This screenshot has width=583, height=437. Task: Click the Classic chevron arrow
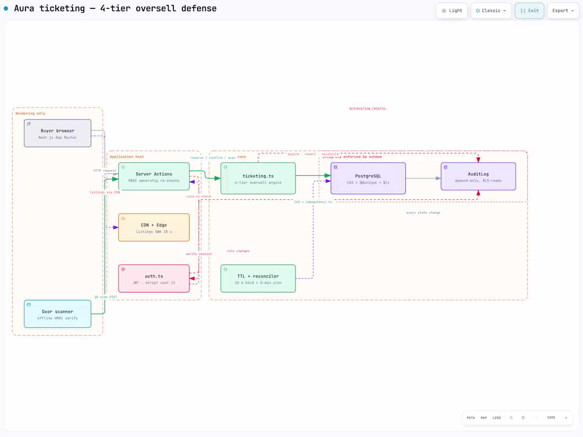(505, 11)
